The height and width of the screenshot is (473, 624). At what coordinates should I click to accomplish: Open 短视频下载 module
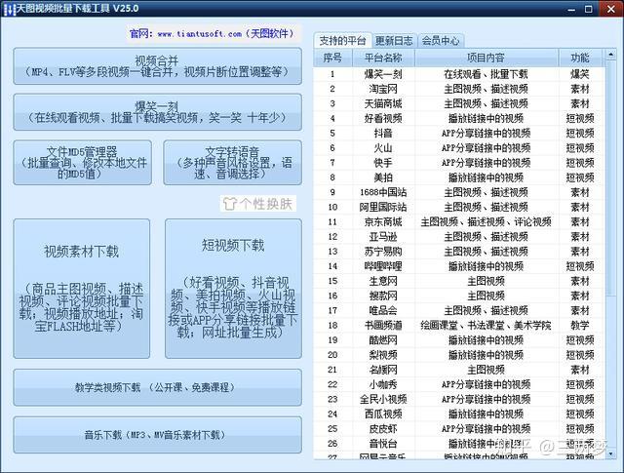(234, 289)
